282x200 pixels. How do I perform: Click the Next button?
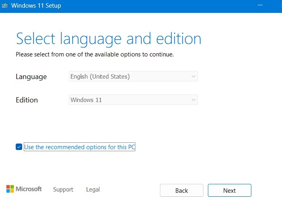tap(230, 190)
